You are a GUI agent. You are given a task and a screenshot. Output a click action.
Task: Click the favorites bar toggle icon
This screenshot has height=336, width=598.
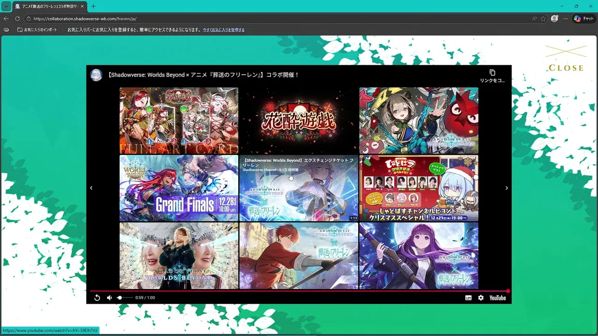6,29
